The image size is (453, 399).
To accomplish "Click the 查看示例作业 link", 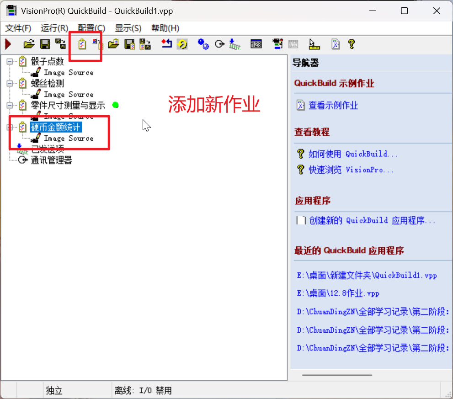I will click(x=333, y=106).
